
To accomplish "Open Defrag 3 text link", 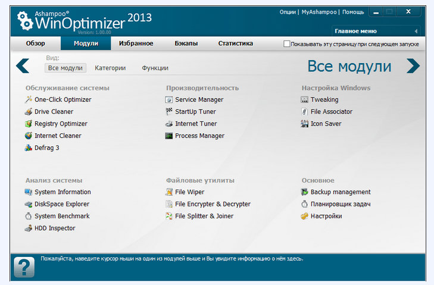I will coord(47,148).
